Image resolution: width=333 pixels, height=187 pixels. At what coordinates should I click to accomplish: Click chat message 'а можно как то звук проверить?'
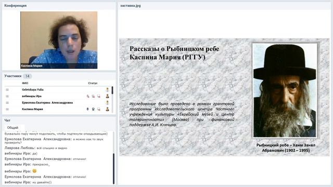pos(54,141)
